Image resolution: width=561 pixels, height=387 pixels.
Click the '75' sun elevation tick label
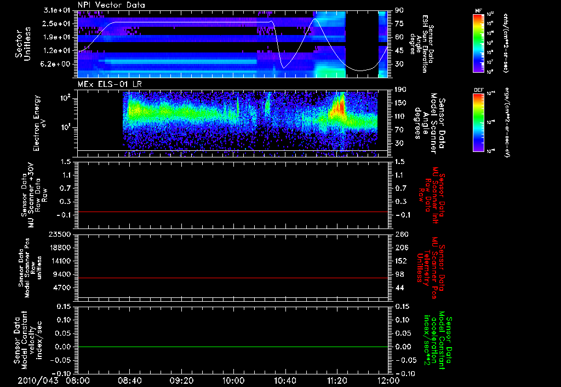click(399, 24)
